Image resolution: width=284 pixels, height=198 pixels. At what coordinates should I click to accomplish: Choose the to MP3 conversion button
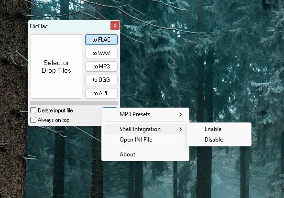(x=101, y=66)
